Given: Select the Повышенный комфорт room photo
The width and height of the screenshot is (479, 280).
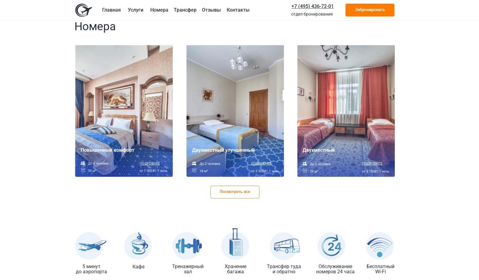Looking at the screenshot, I should pyautogui.click(x=124, y=111).
